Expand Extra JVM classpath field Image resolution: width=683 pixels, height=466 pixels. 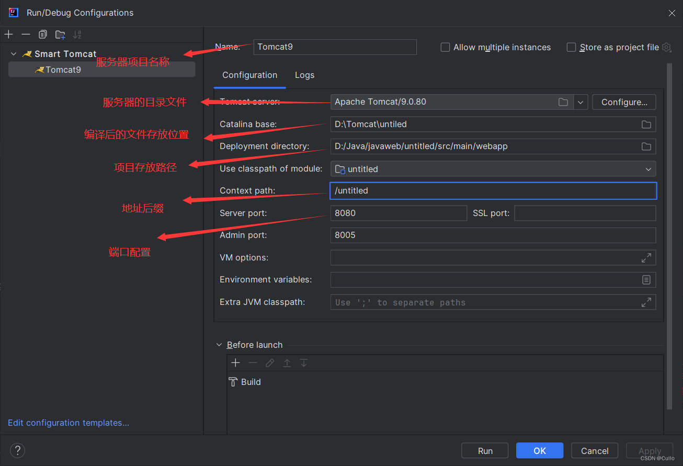click(646, 302)
